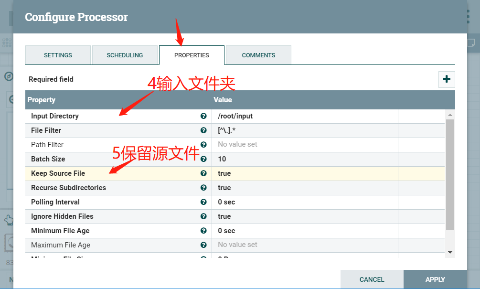Show help for Minimum File Age
Screen dimensions: 480x289
coord(203,231)
